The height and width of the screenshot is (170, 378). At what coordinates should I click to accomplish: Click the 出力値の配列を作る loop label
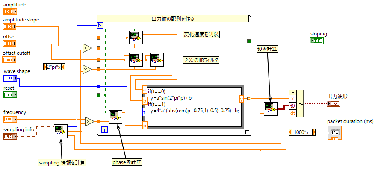[x=173, y=18]
